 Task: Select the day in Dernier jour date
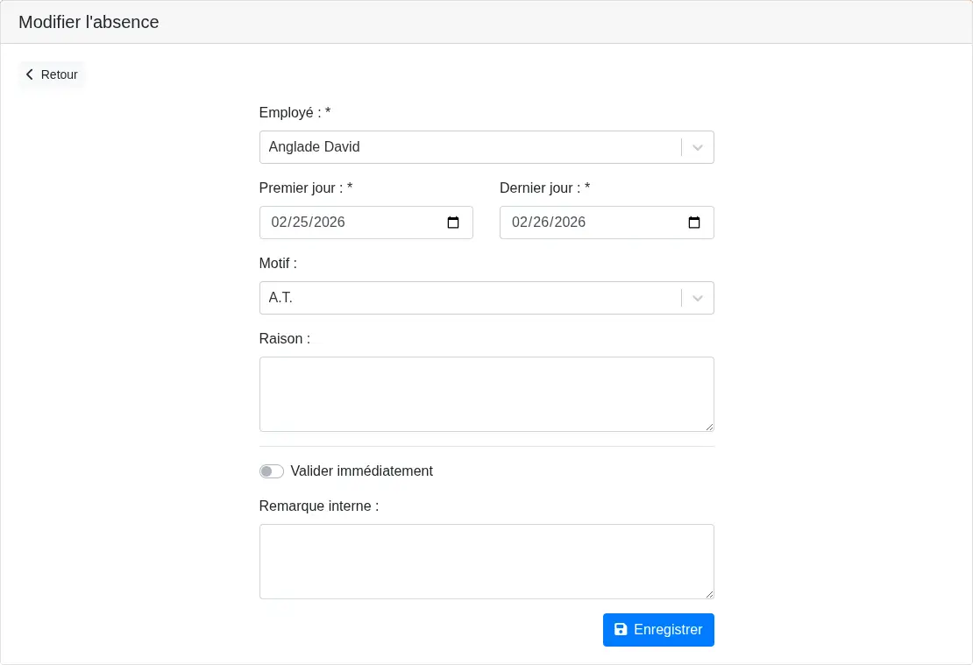click(541, 223)
